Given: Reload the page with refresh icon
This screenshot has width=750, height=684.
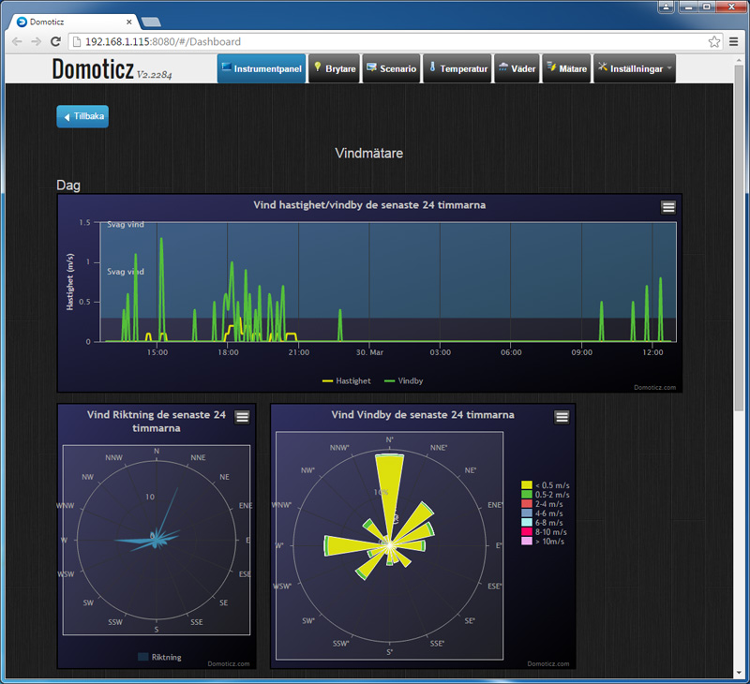Looking at the screenshot, I should (55, 41).
